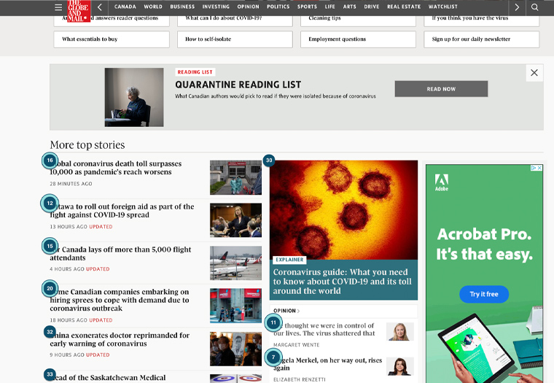
Task: Click the Adobe logo in the ad
Action: pos(442,182)
